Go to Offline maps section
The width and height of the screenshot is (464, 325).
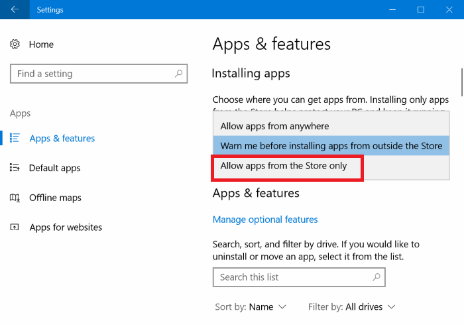55,198
